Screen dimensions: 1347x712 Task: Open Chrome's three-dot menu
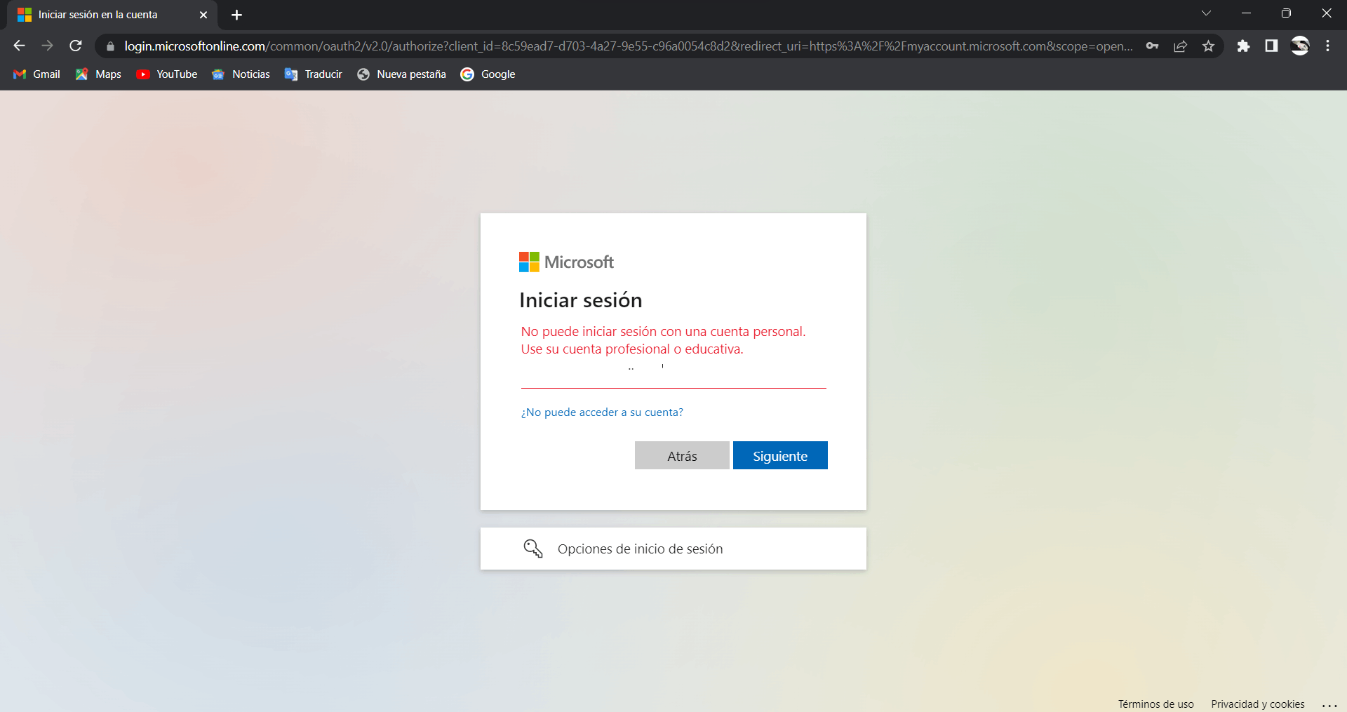click(x=1327, y=46)
